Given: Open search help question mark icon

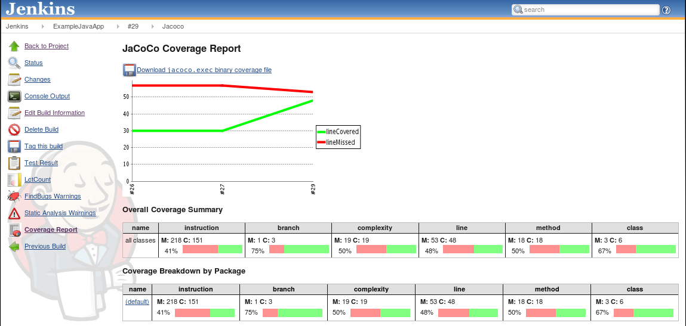Looking at the screenshot, I should (x=666, y=10).
